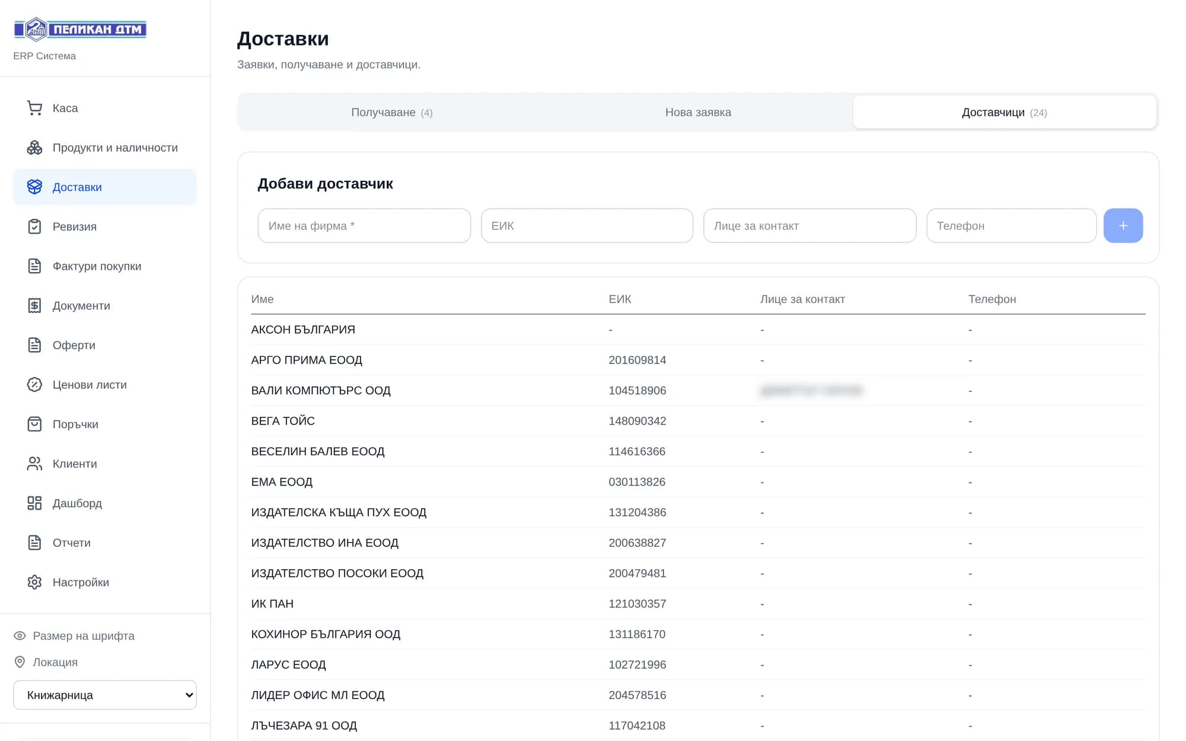This screenshot has height=741, width=1186.
Task: Click the Фактури покупки document icon
Action: coord(34,266)
